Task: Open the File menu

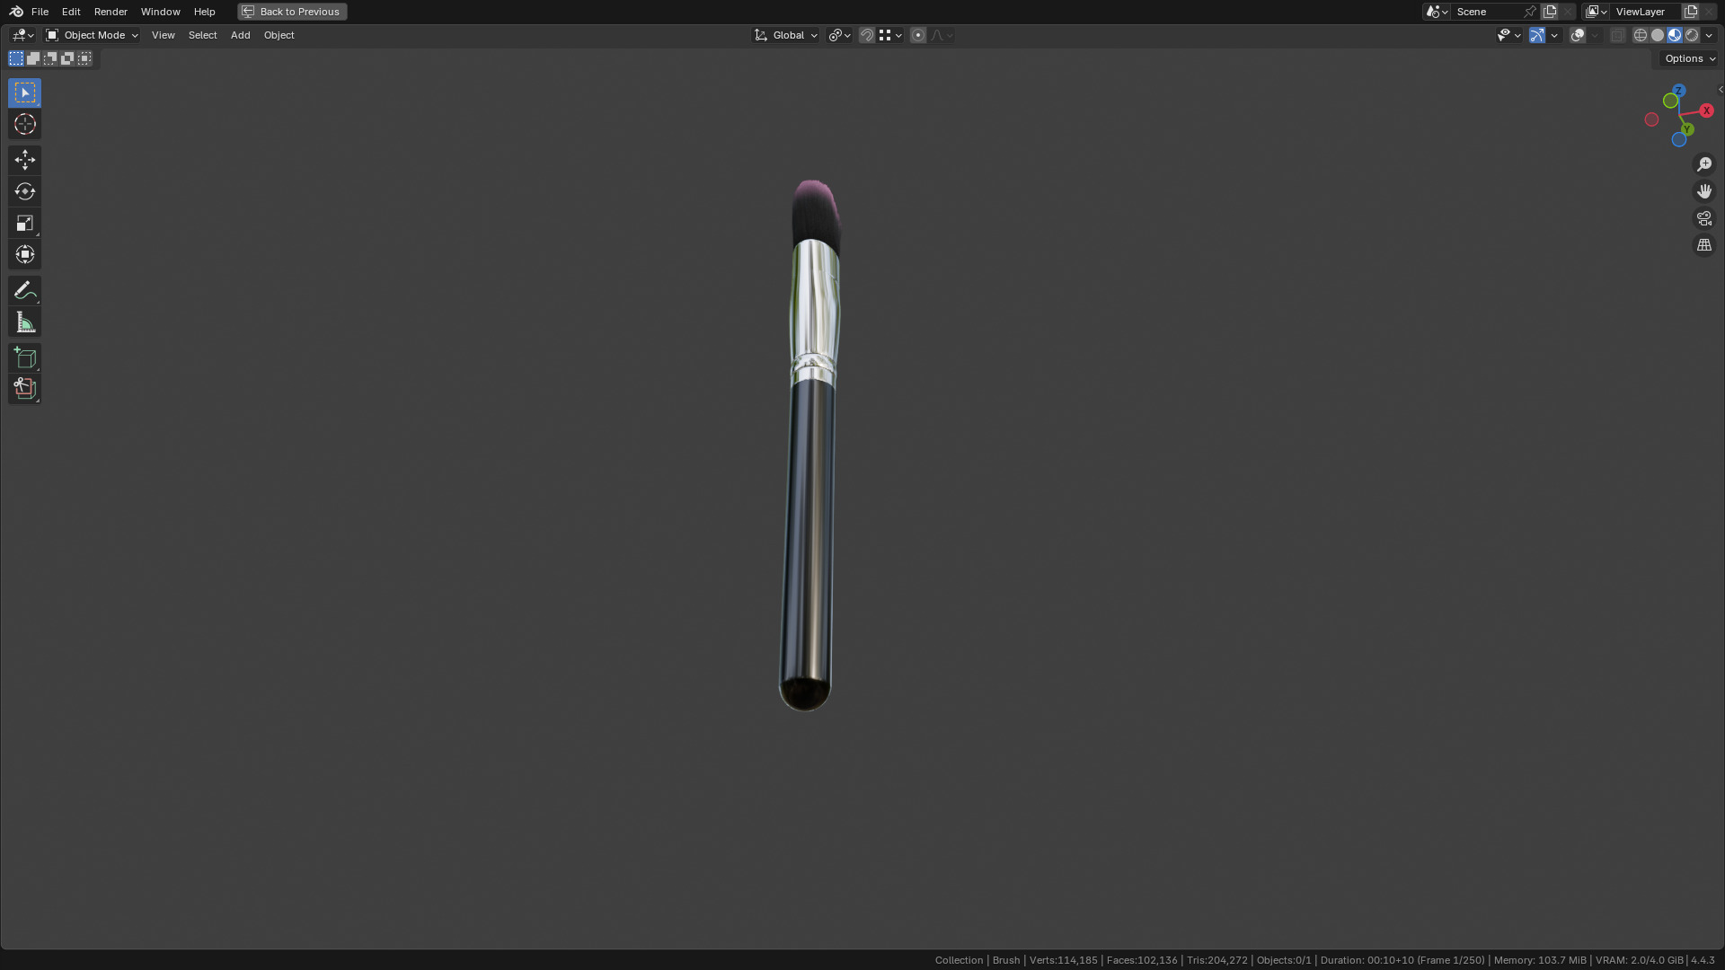Action: point(40,12)
